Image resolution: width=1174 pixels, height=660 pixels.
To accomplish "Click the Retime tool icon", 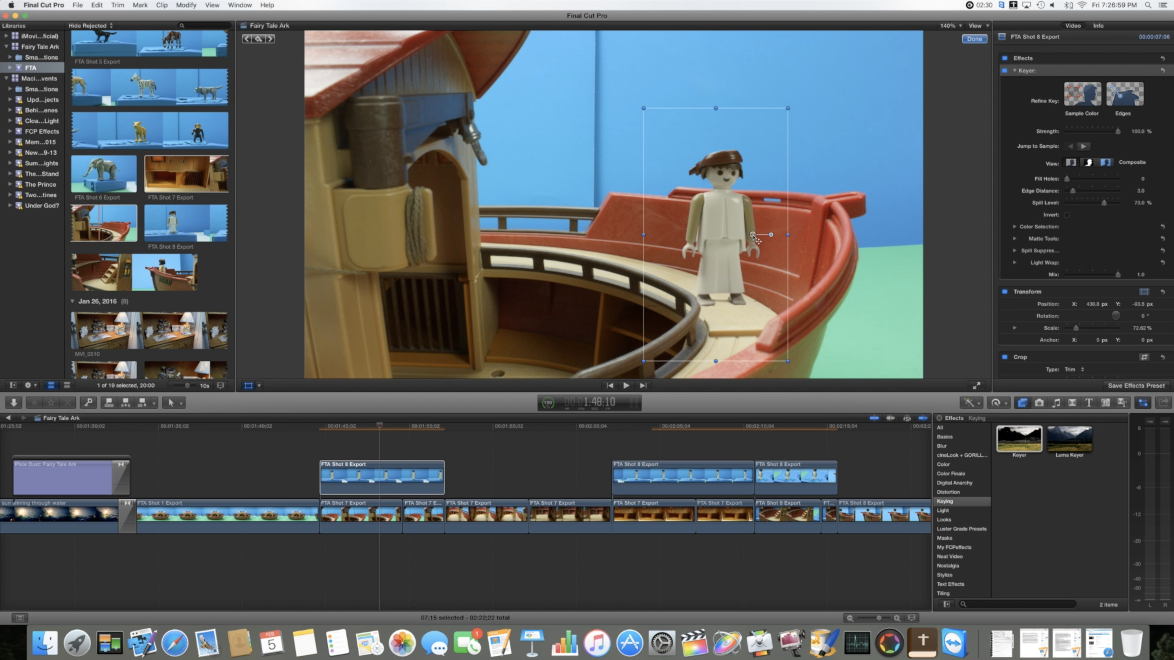I will tap(998, 402).
